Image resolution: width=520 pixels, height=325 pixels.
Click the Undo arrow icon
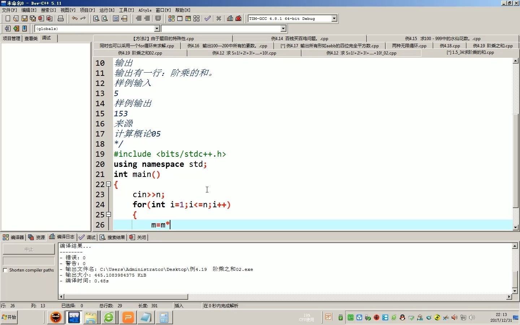click(x=74, y=18)
